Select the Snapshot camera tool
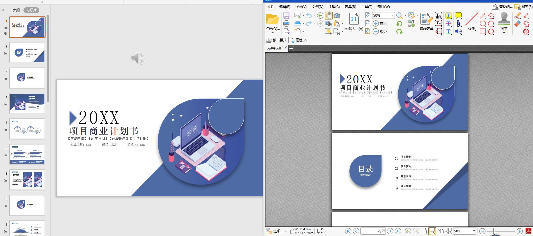The width and height of the screenshot is (533, 236). pos(337,16)
